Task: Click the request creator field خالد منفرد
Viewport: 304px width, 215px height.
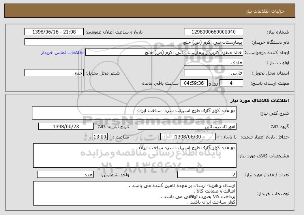Action: coord(164,52)
